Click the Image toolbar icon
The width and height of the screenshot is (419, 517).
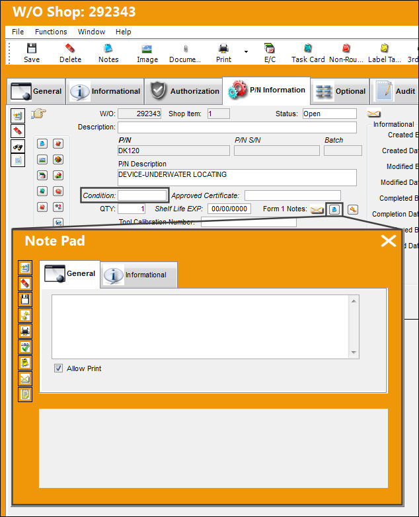pos(147,53)
